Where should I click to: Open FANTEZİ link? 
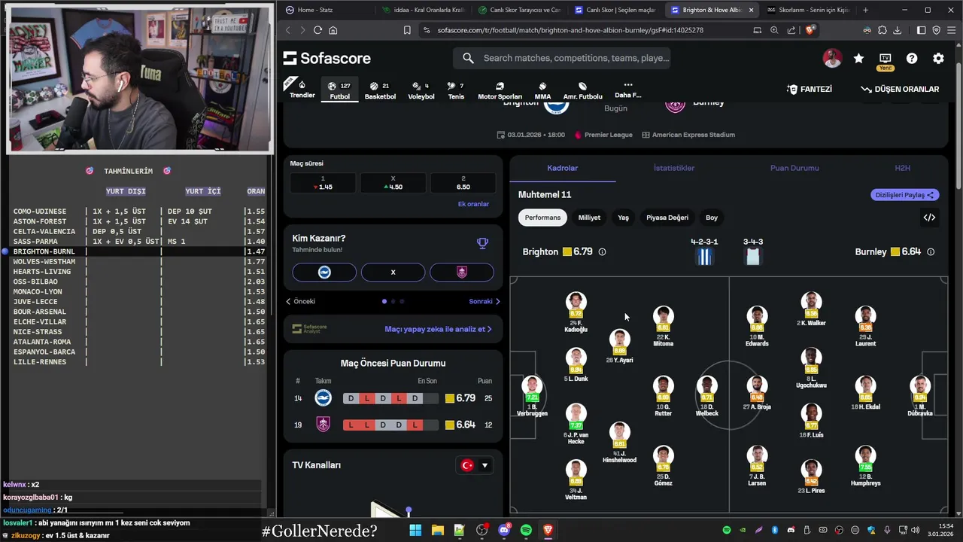point(810,89)
